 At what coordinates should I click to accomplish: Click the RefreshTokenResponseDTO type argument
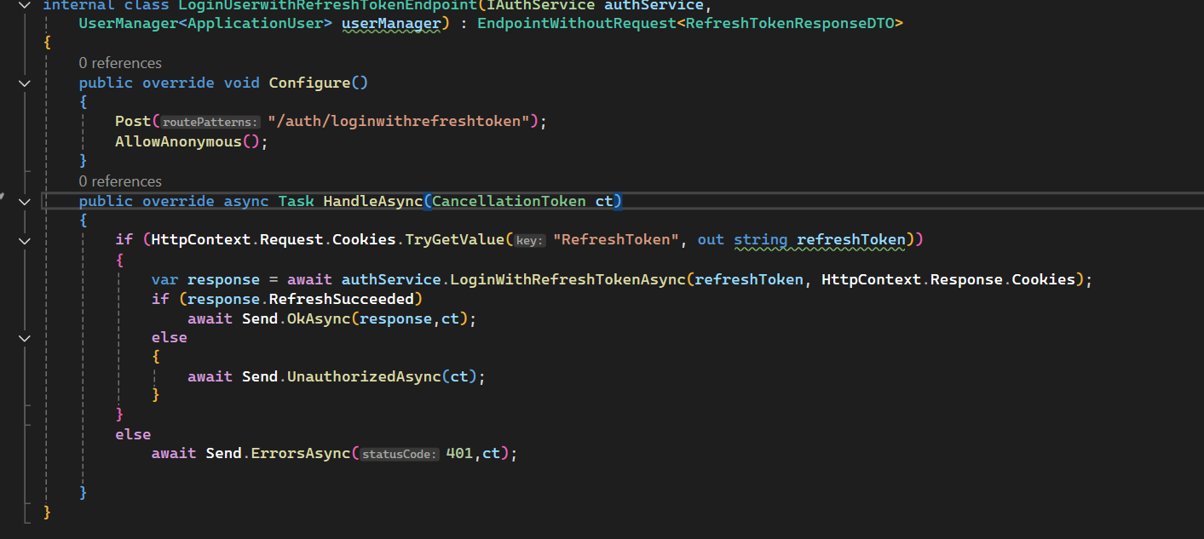[x=789, y=23]
